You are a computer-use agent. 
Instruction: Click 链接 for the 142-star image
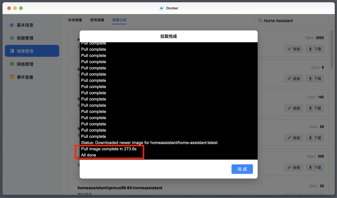tap(294, 108)
